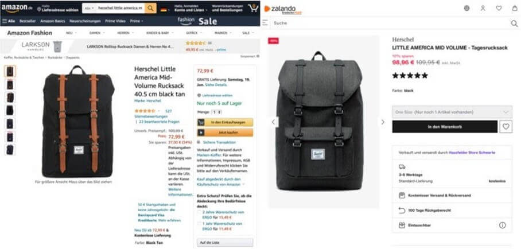The height and width of the screenshot is (249, 521).
Task: Open Zalando language globe icon
Action: [x=467, y=8]
